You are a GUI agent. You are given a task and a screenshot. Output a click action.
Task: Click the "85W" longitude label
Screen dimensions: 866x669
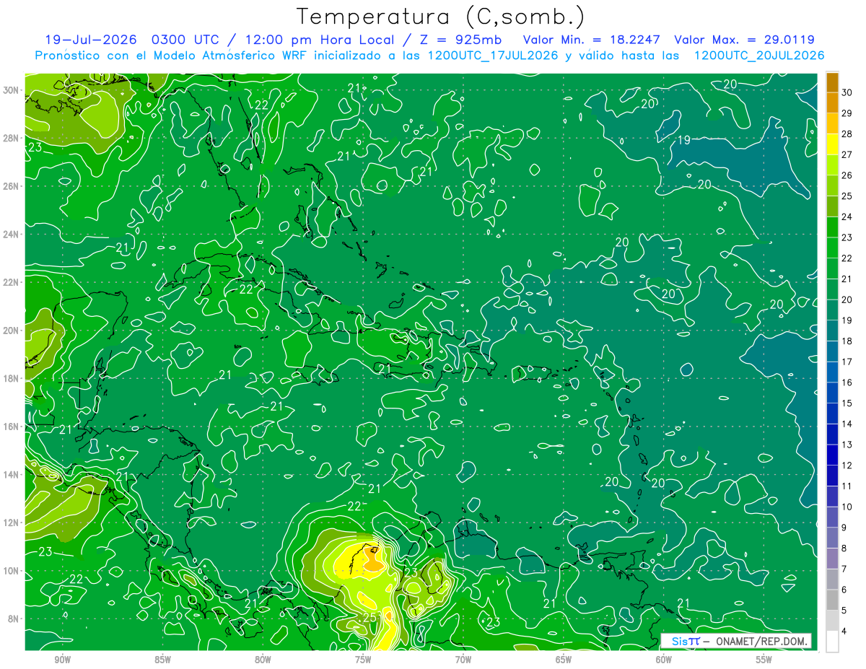pos(162,660)
